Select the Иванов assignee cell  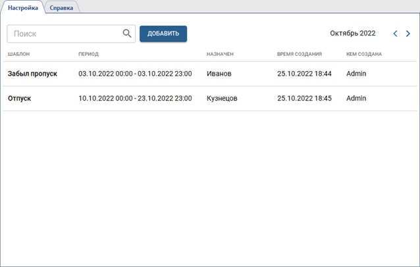(x=219, y=74)
